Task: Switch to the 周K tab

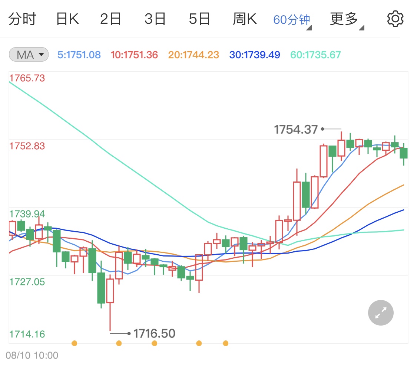Action: point(245,19)
